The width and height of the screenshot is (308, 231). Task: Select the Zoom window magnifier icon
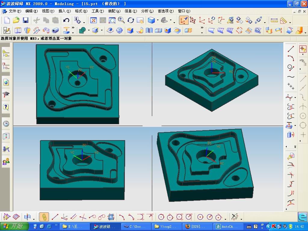point(112,20)
